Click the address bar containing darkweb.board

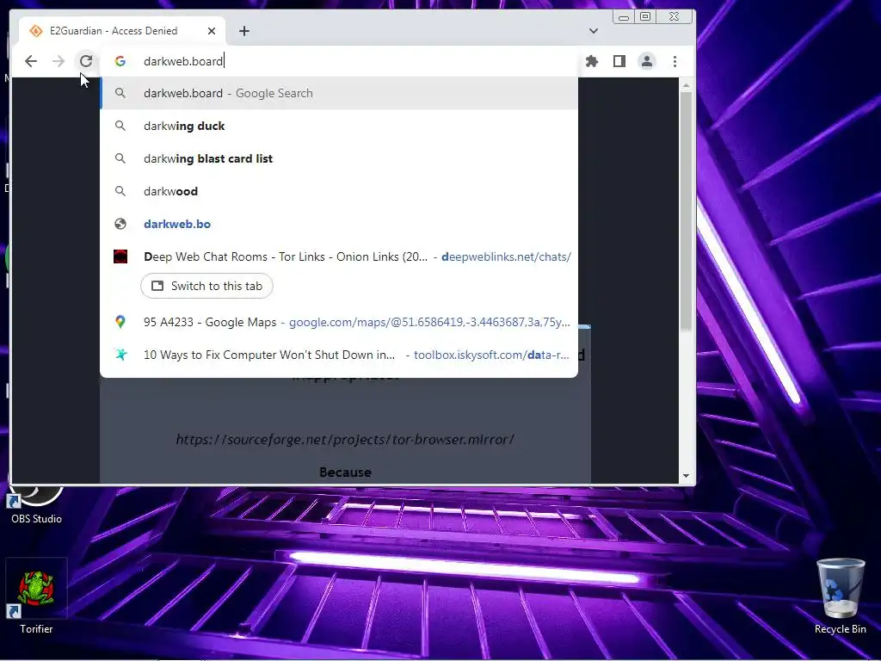pyautogui.click(x=339, y=61)
